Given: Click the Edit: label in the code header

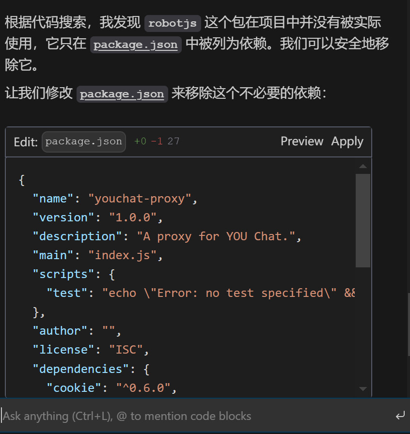Looking at the screenshot, I should (x=26, y=141).
